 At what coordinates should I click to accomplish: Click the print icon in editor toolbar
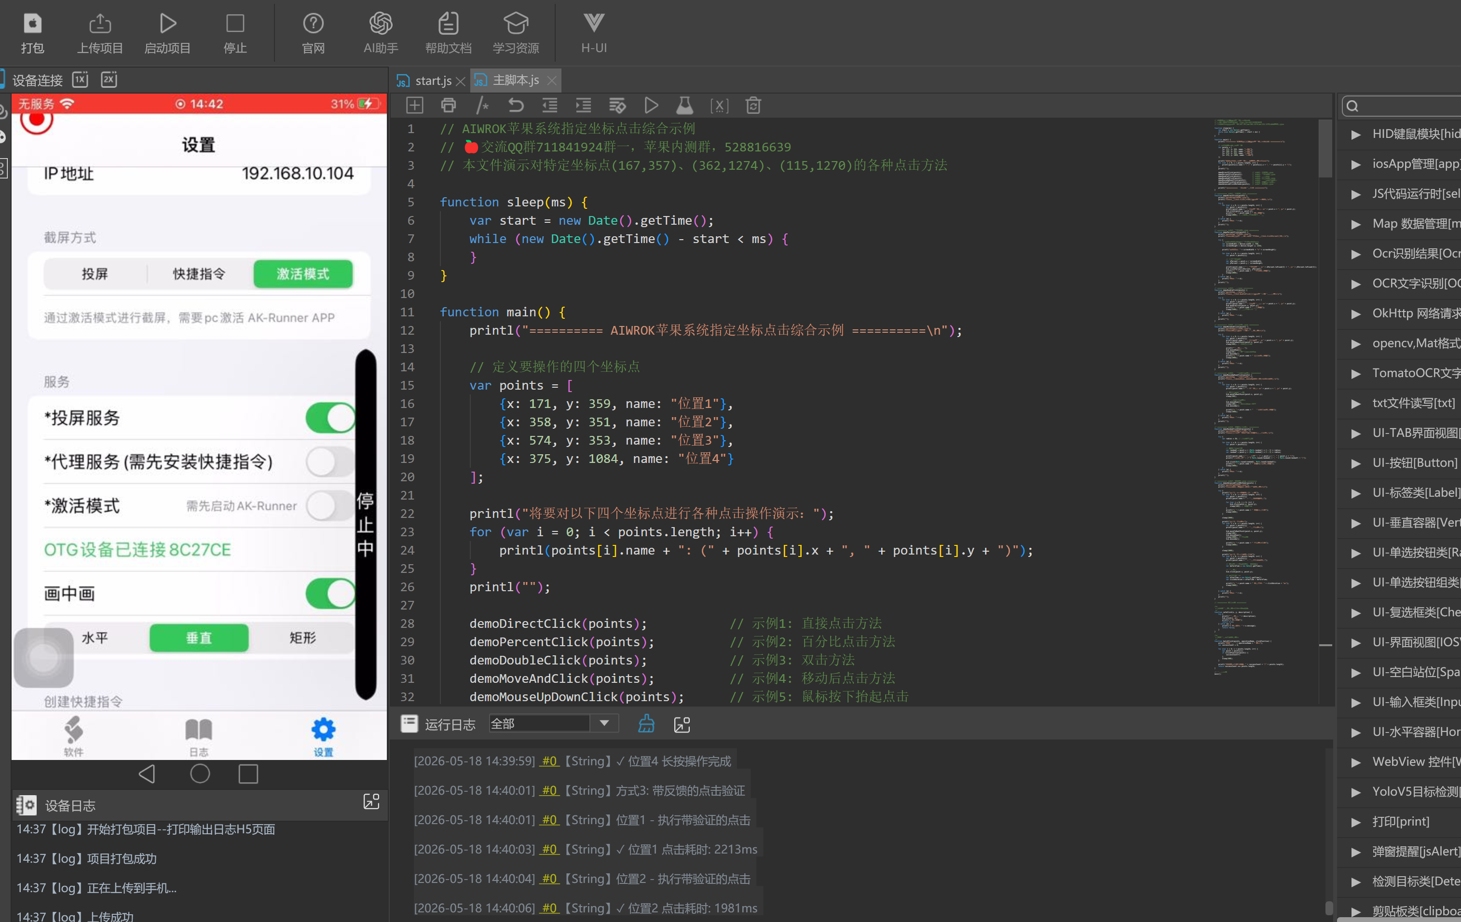[x=449, y=106]
